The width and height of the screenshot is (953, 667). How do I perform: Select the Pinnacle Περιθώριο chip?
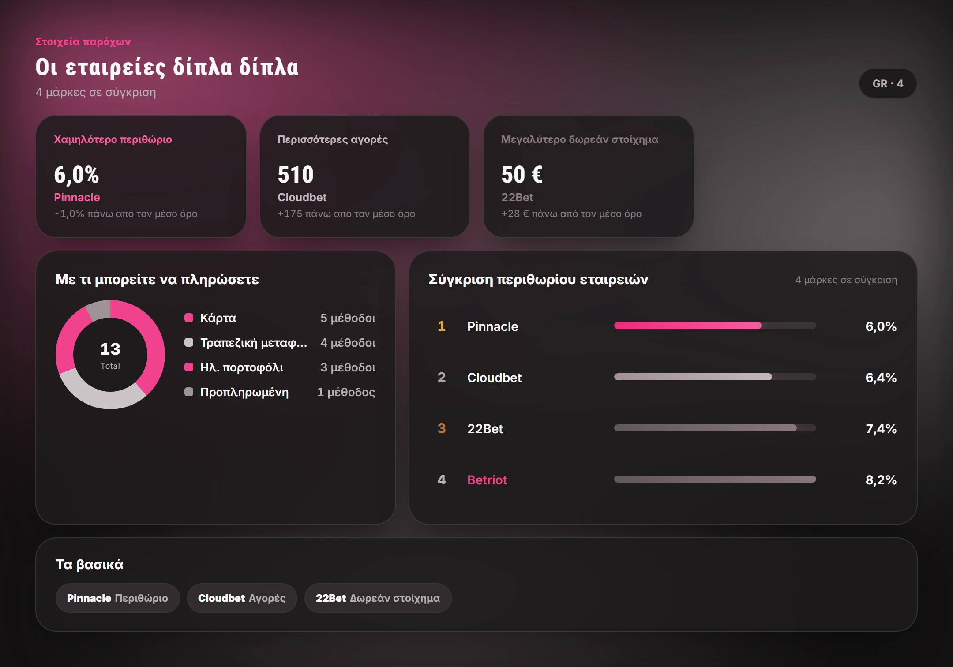117,598
